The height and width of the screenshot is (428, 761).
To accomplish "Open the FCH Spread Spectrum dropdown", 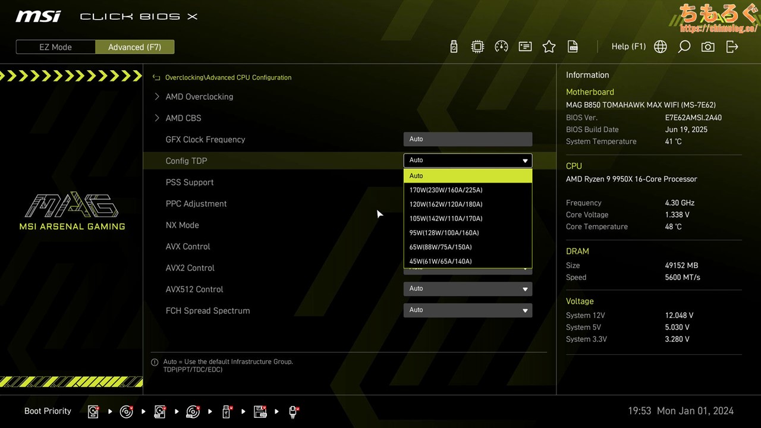I will (x=467, y=310).
